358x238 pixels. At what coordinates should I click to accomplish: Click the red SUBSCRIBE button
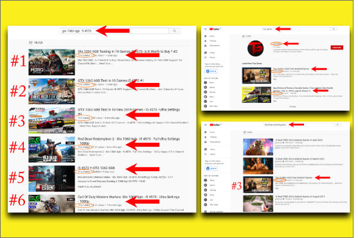pos(337,48)
